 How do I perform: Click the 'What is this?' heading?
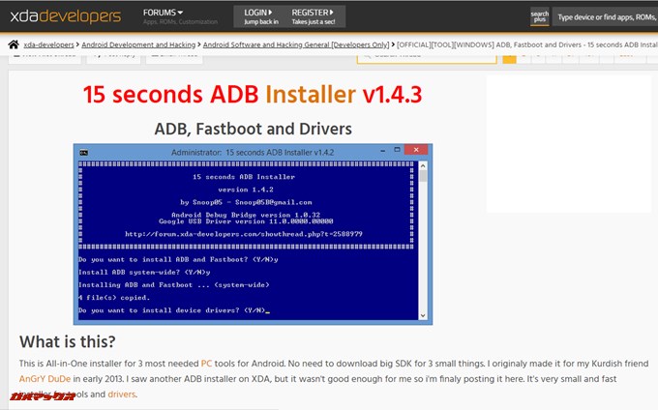(67, 341)
